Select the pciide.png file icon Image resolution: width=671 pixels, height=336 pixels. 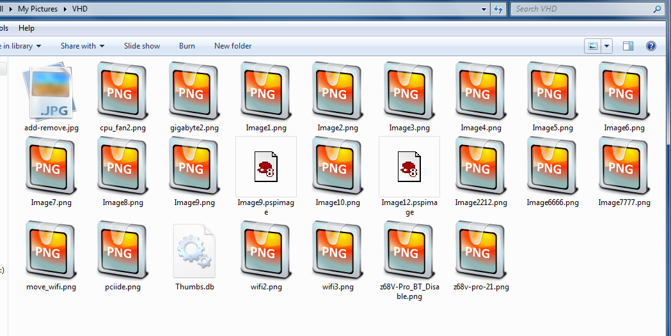click(122, 250)
